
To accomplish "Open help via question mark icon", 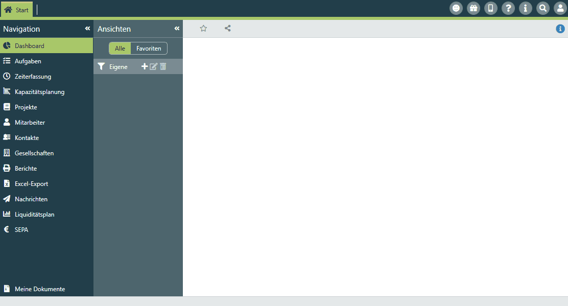I will click(x=508, y=8).
